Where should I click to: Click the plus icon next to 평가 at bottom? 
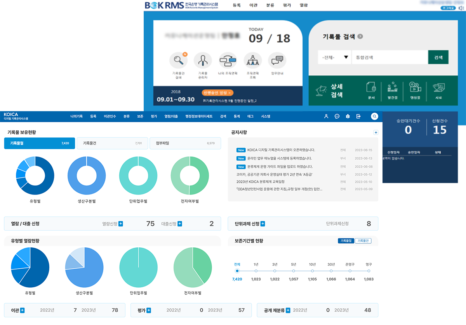pos(149,310)
